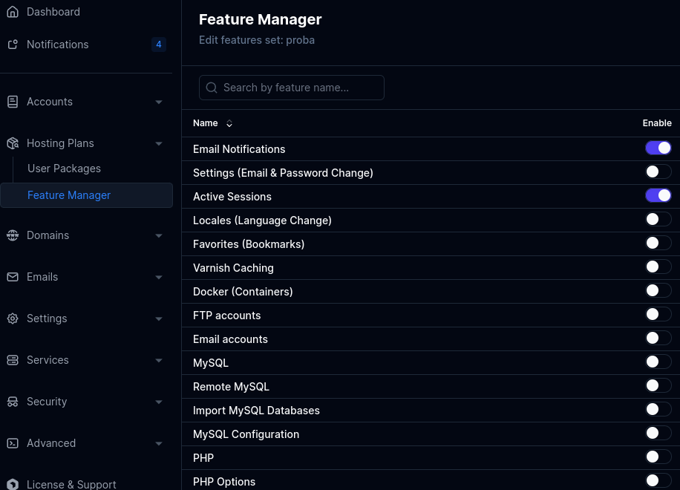Enable Locales (Language Change) toggle

point(658,219)
